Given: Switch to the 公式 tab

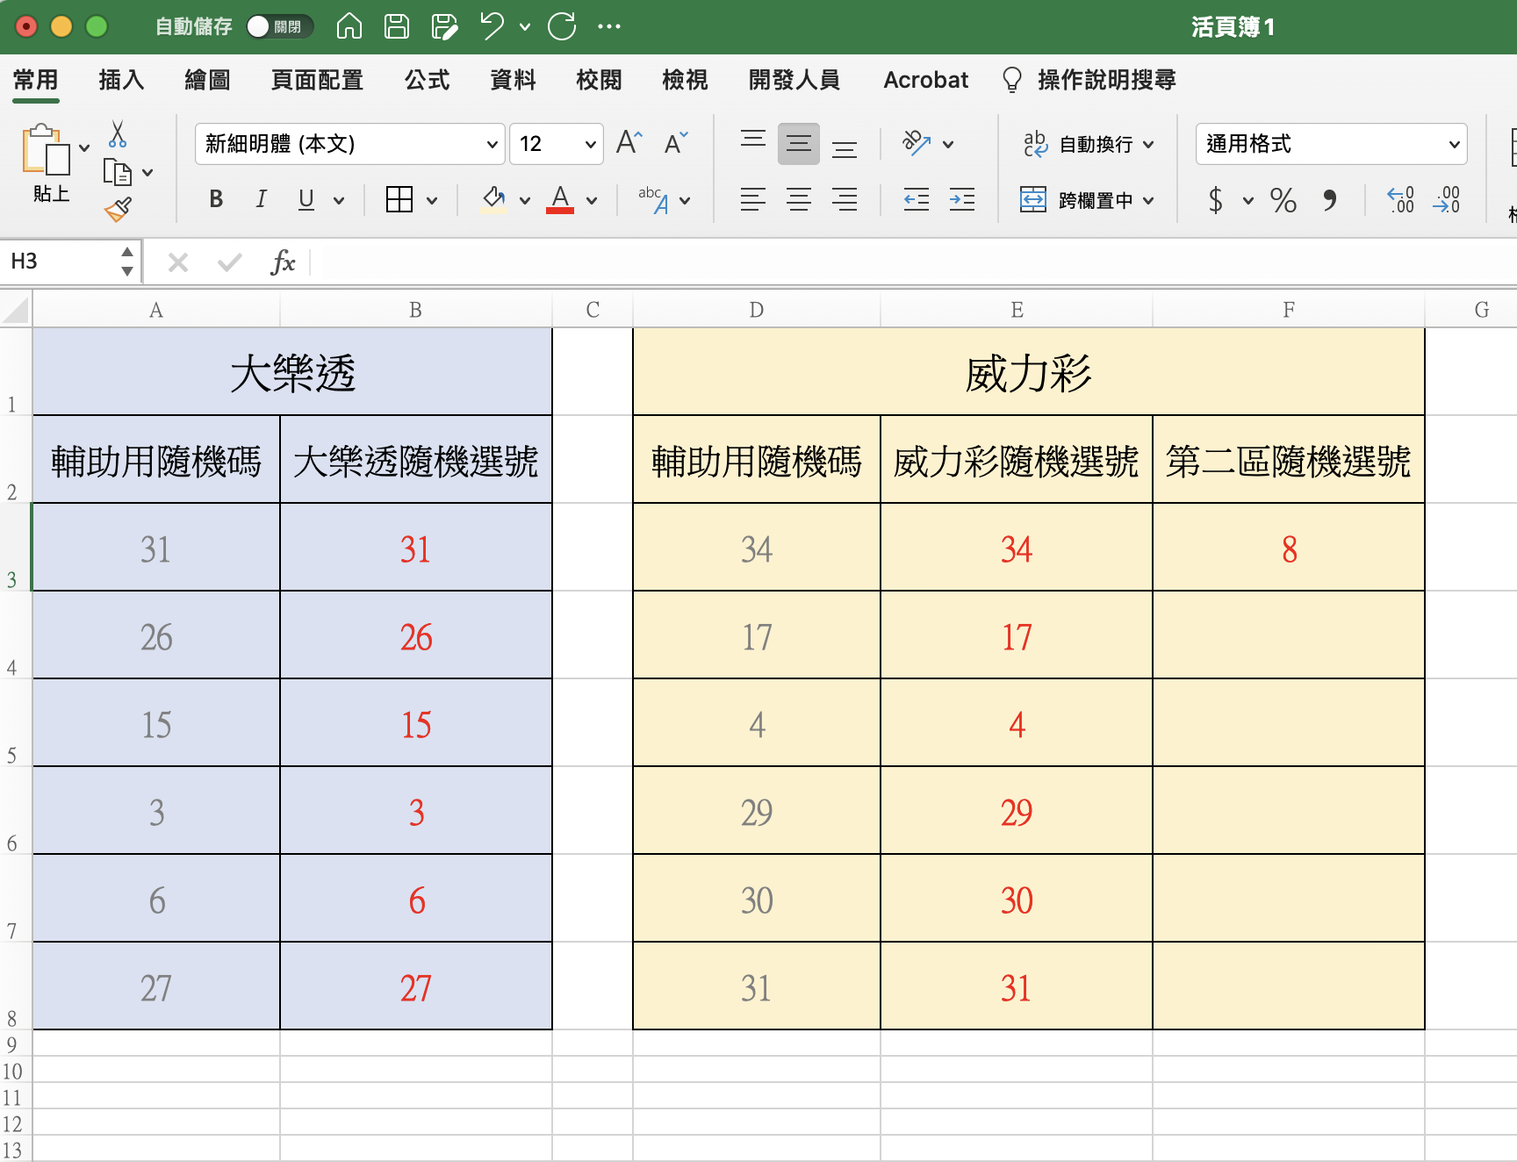Looking at the screenshot, I should coord(427,80).
